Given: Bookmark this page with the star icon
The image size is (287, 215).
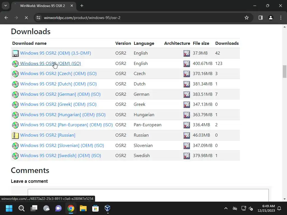Looking at the screenshot, I should [x=247, y=18].
